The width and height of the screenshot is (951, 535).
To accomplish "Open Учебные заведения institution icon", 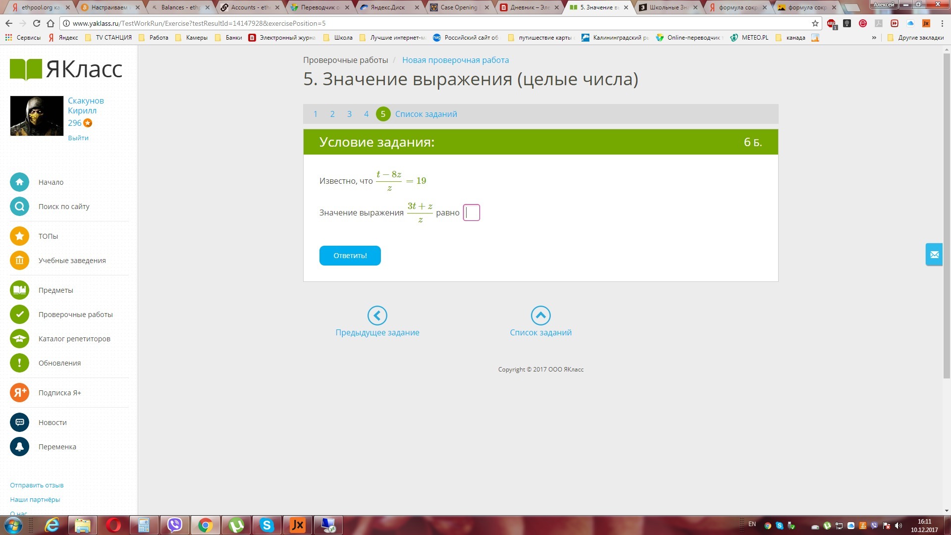I will pos(19,261).
